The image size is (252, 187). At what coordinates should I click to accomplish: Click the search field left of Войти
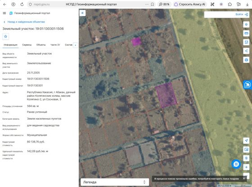(x=220, y=14)
